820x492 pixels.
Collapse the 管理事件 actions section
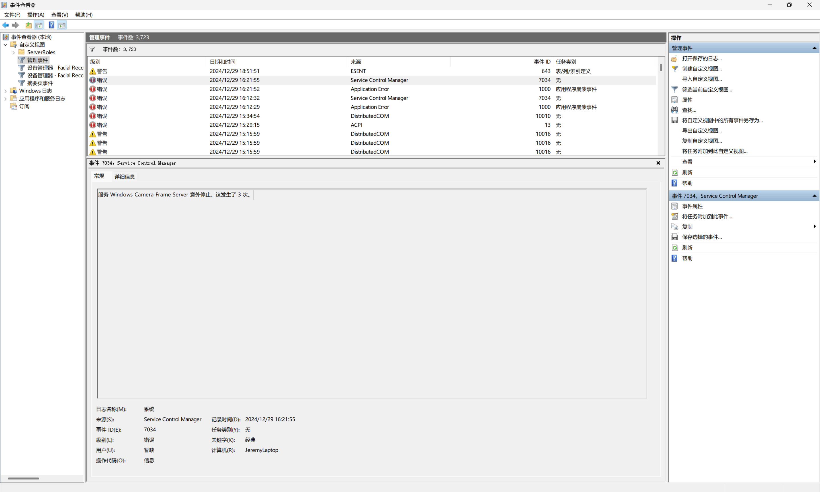pos(814,48)
